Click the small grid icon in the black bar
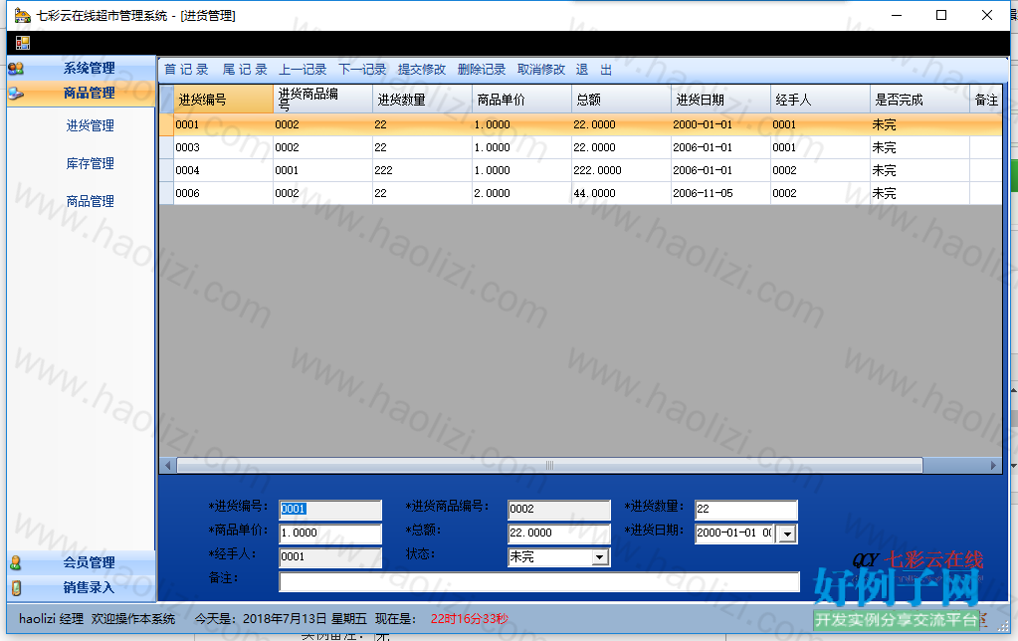Viewport: 1018px width, 641px height. point(23,43)
